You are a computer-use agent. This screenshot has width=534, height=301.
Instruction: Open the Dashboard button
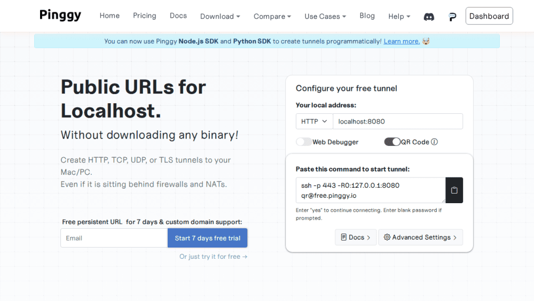click(489, 16)
